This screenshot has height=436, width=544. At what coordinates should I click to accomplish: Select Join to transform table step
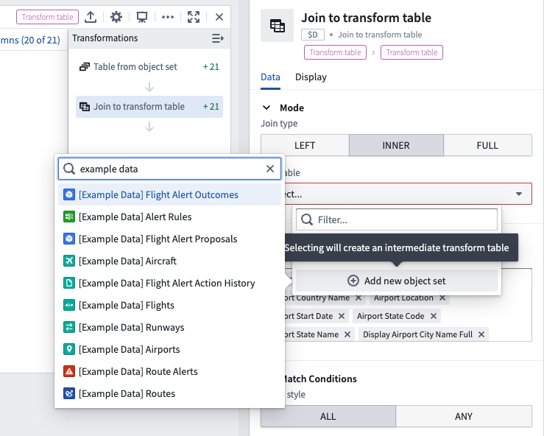tap(149, 107)
